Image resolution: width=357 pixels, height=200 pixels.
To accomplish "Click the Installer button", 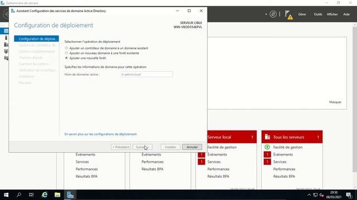I will coord(170,147).
